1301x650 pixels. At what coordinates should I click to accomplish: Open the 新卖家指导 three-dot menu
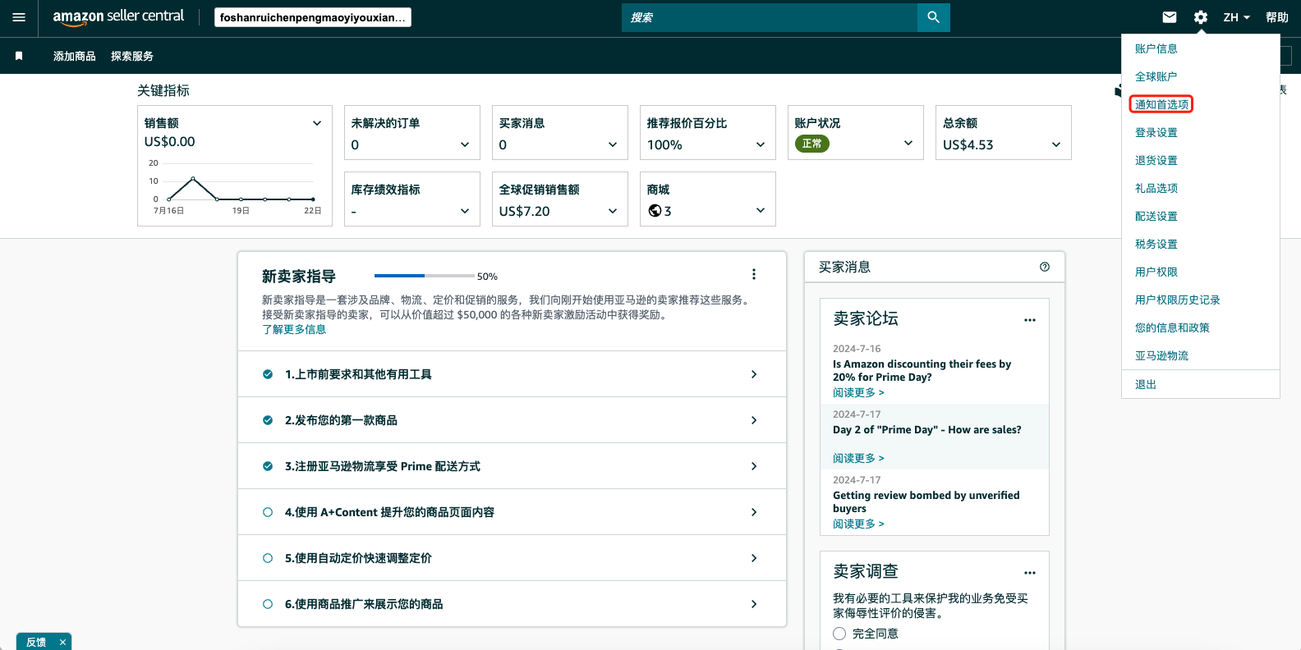coord(754,274)
